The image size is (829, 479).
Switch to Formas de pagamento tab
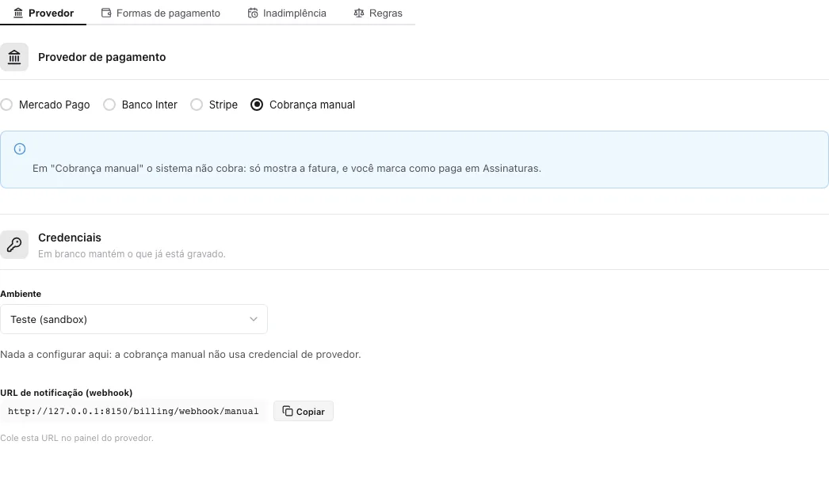tap(161, 13)
